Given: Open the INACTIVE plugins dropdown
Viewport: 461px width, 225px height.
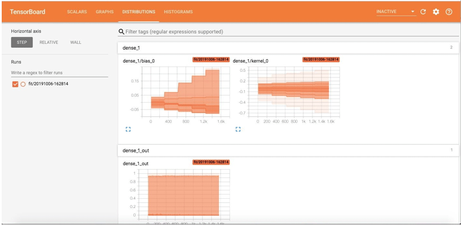Looking at the screenshot, I should [396, 12].
